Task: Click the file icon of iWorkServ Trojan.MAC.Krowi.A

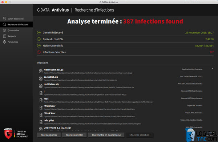Action: tap(41, 107)
